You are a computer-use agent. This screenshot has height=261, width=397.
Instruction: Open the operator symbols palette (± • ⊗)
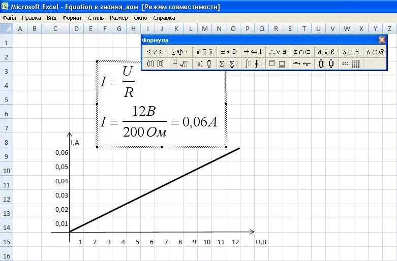tap(229, 52)
